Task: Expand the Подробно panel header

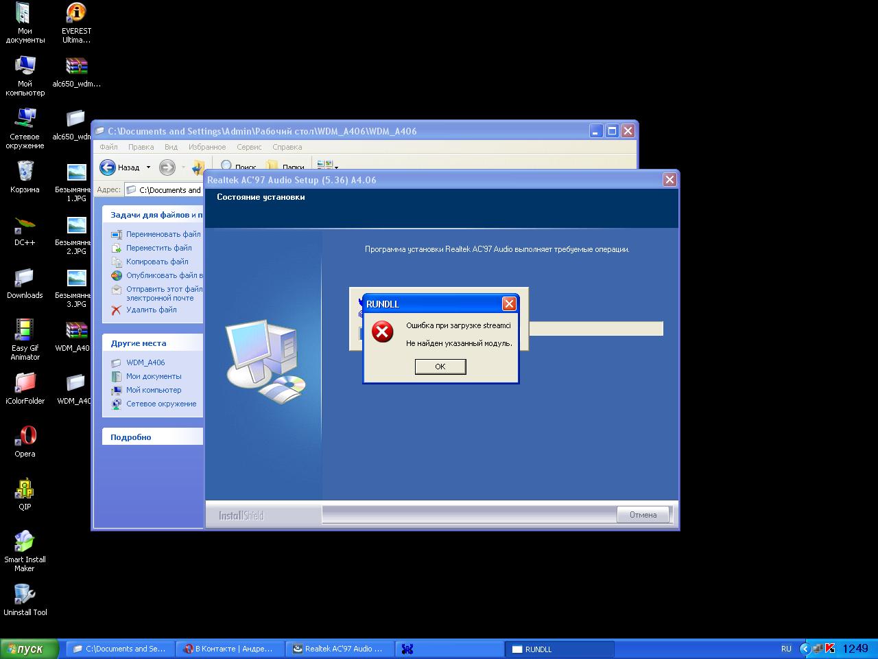Action: coord(152,437)
